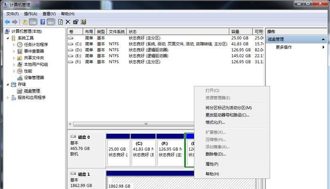Click the Disk Management tree icon

pos(20,91)
